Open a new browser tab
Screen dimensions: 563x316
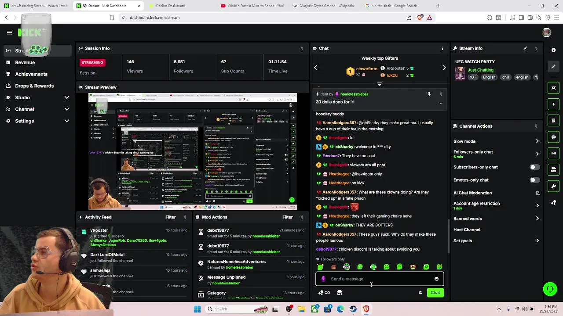(438, 6)
